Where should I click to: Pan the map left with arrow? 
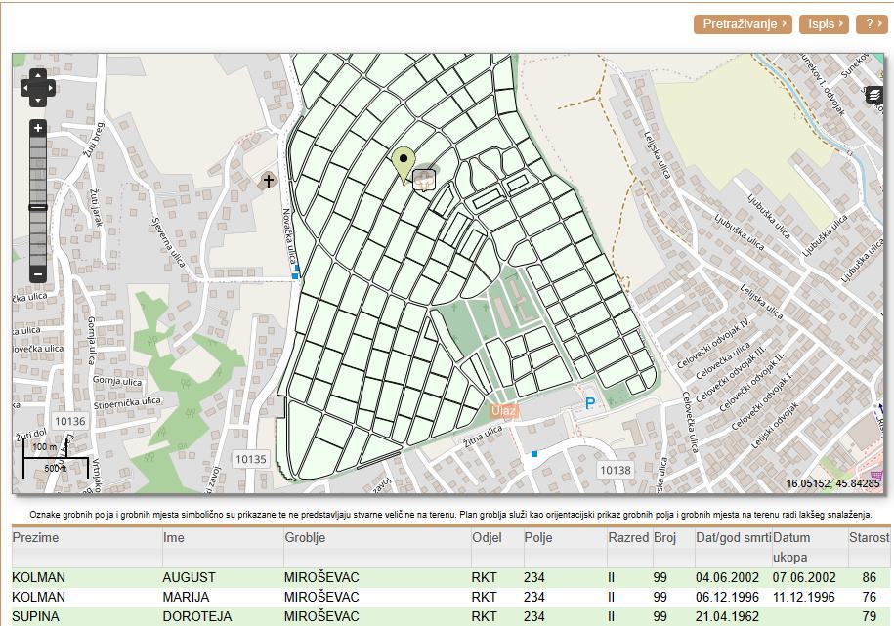point(27,89)
